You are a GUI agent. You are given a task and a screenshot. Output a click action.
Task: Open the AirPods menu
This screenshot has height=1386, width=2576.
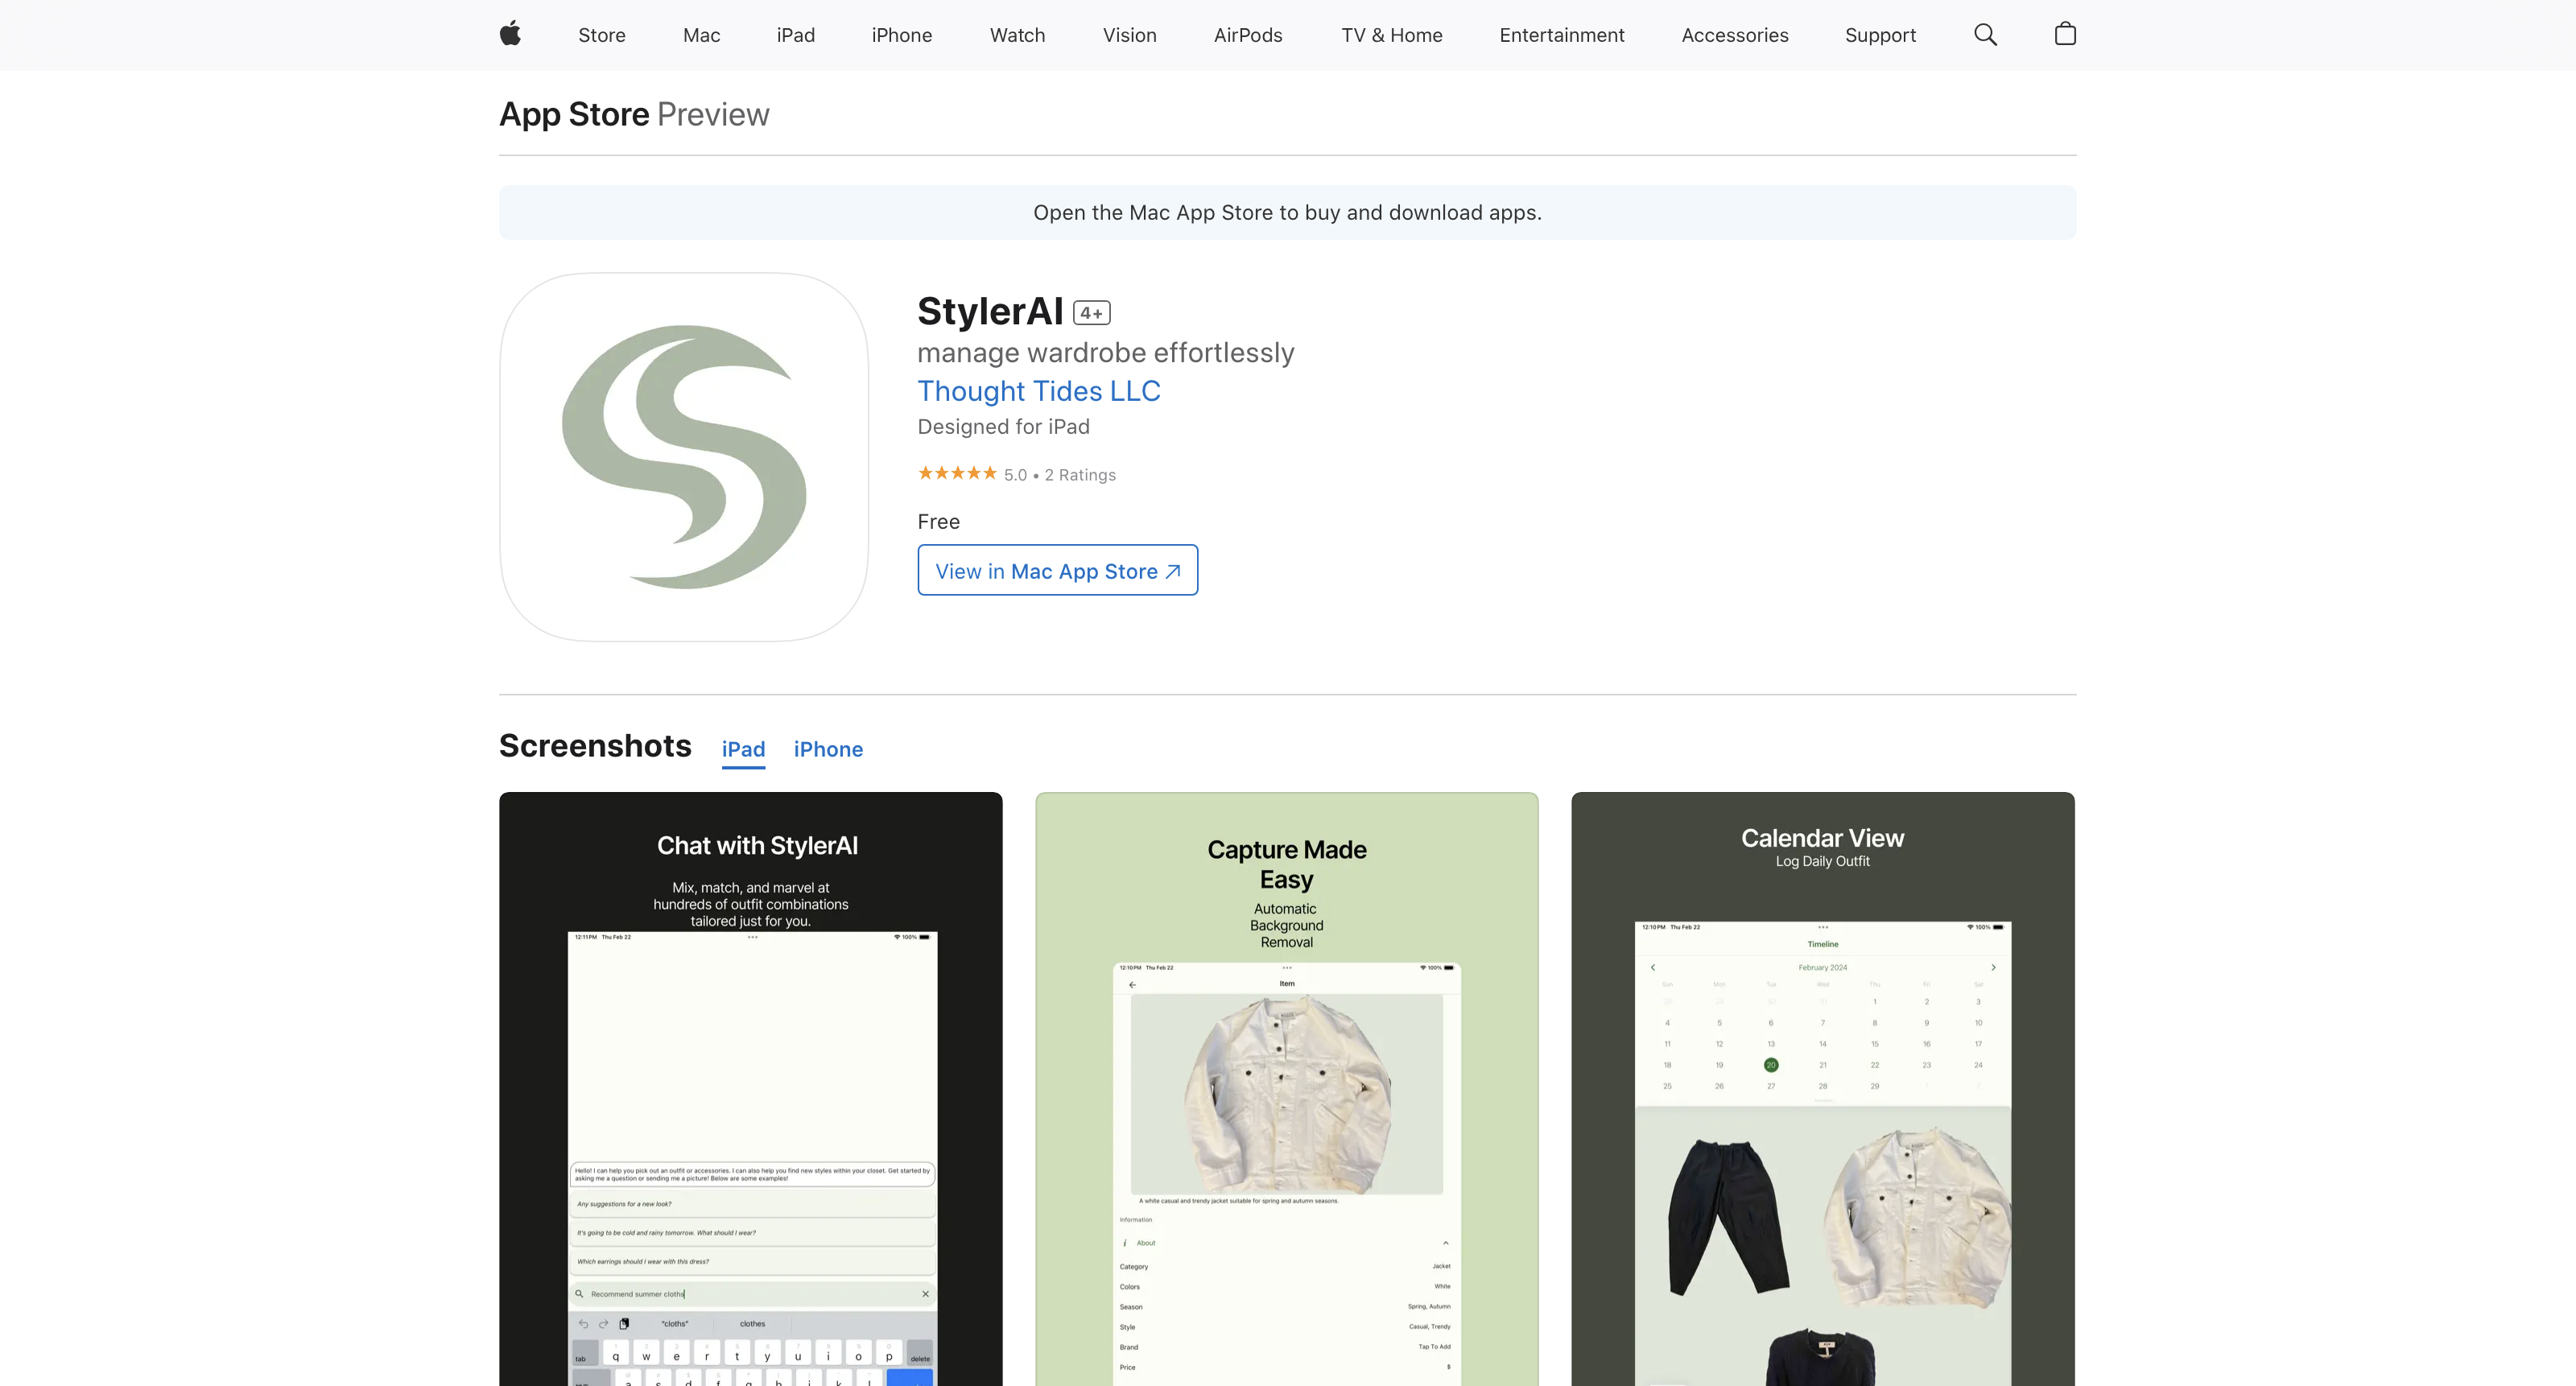[x=1247, y=35]
